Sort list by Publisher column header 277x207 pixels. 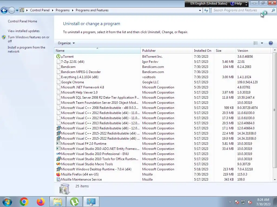coord(167,50)
